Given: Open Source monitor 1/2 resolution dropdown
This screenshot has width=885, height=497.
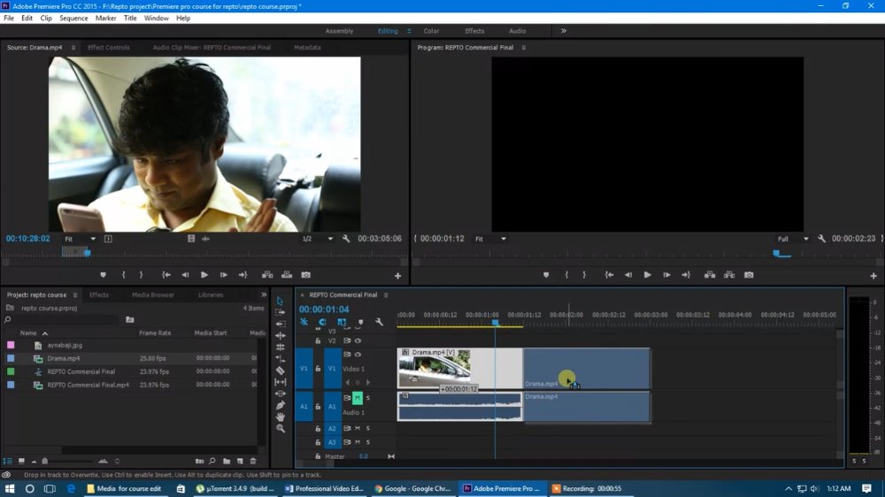Looking at the screenshot, I should [317, 239].
